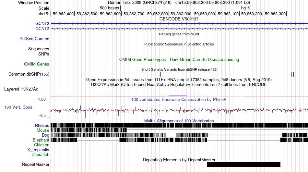Click the 4.88 upper conservation scale value
The height and width of the screenshot is (172, 308).
pyautogui.click(x=41, y=99)
